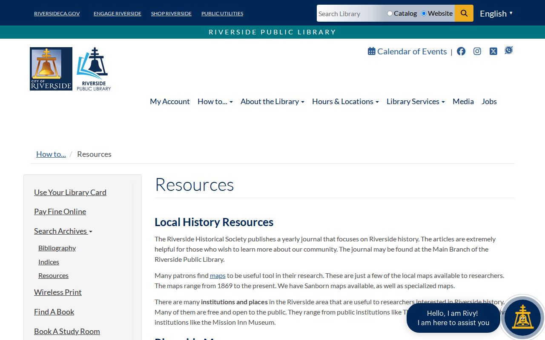Click the Search Library input field
The height and width of the screenshot is (340, 545).
tap(350, 14)
